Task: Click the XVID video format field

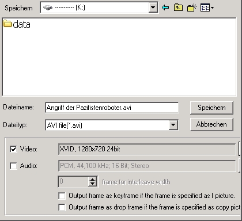Action: pos(147,149)
